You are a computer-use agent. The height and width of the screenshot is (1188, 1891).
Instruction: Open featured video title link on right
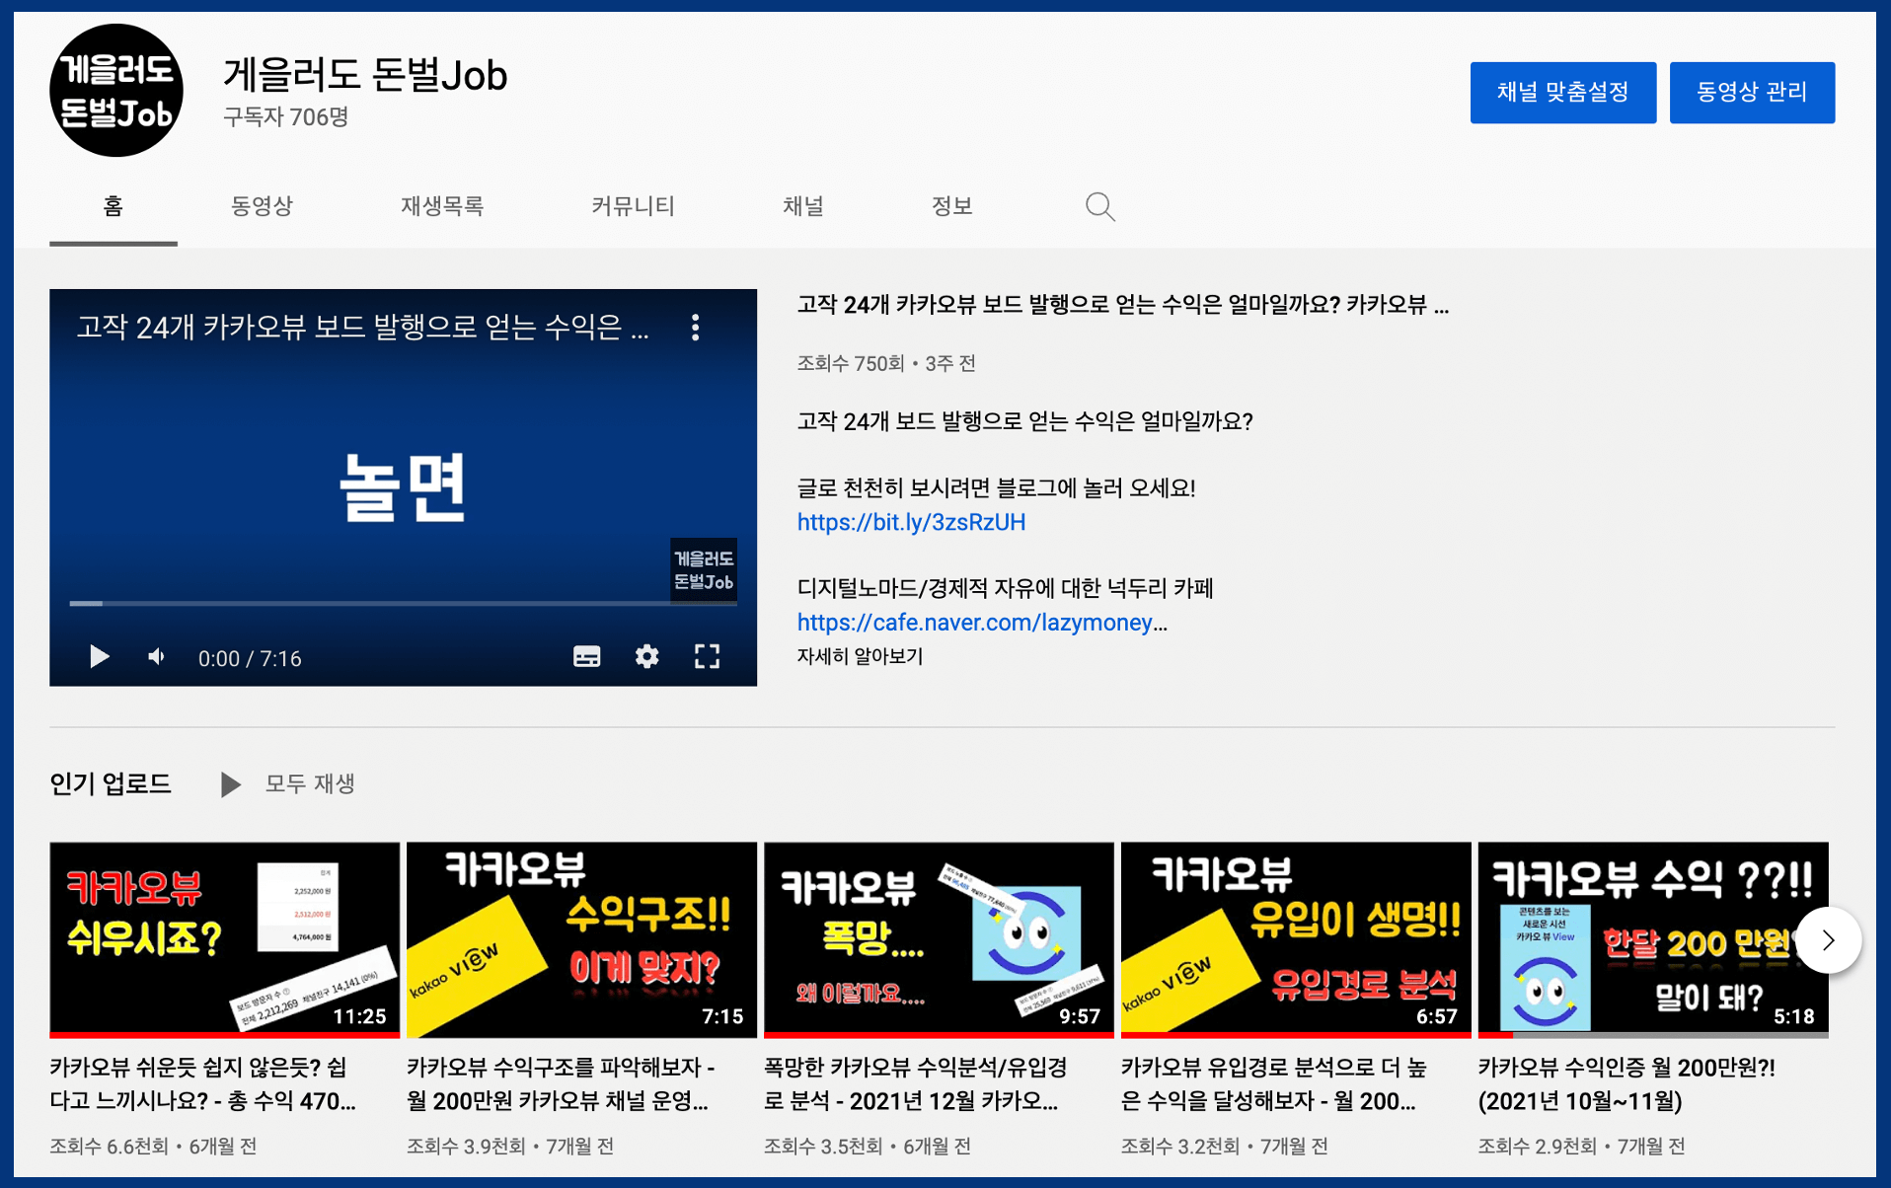click(x=1122, y=305)
